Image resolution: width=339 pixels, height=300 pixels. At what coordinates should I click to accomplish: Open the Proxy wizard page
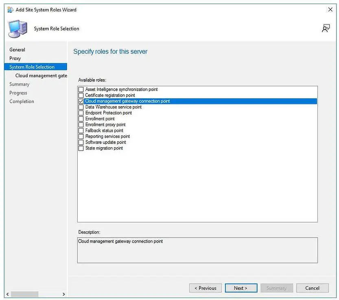click(x=15, y=58)
